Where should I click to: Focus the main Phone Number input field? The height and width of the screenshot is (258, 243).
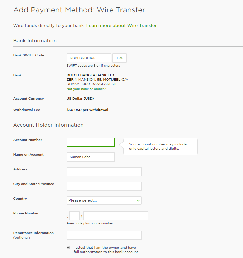coord(115,216)
